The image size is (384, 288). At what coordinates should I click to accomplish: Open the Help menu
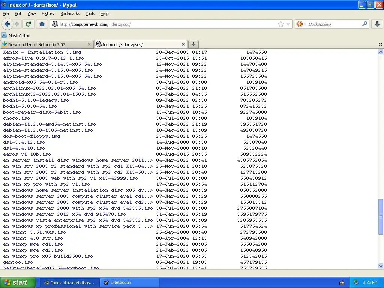104,13
